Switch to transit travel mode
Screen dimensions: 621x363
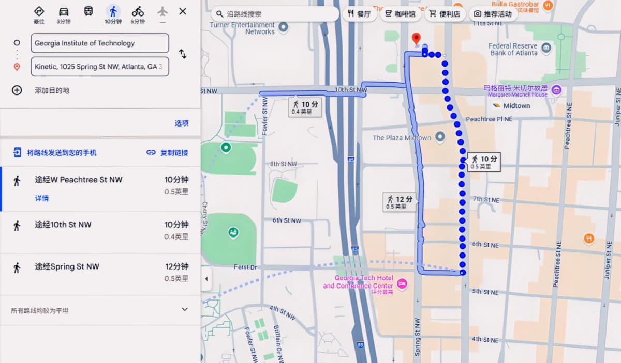point(88,11)
